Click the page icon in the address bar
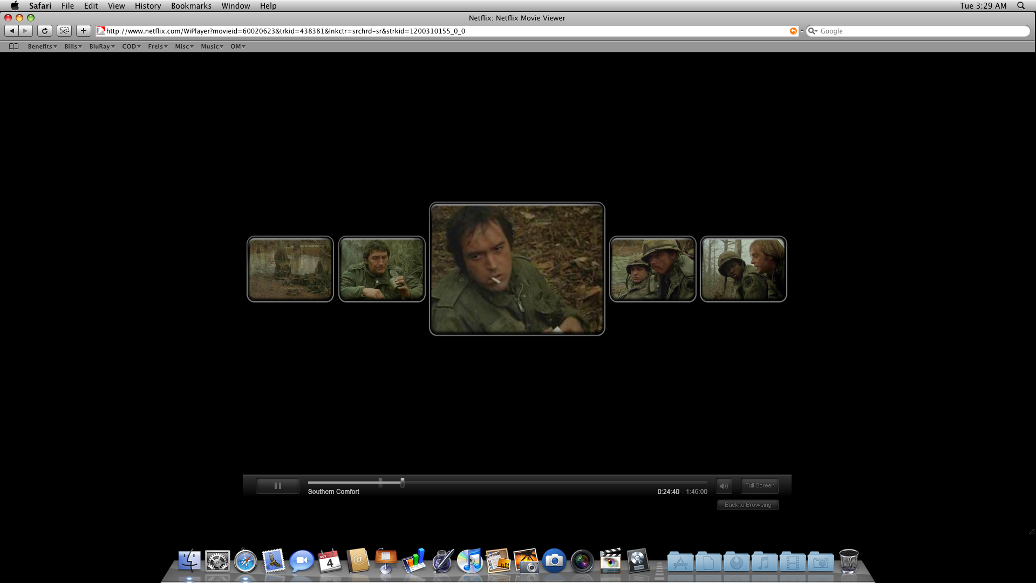 (101, 31)
